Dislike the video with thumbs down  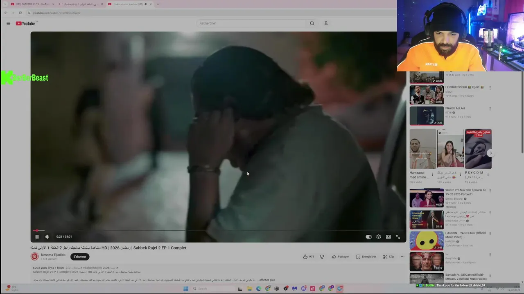pos(322,256)
